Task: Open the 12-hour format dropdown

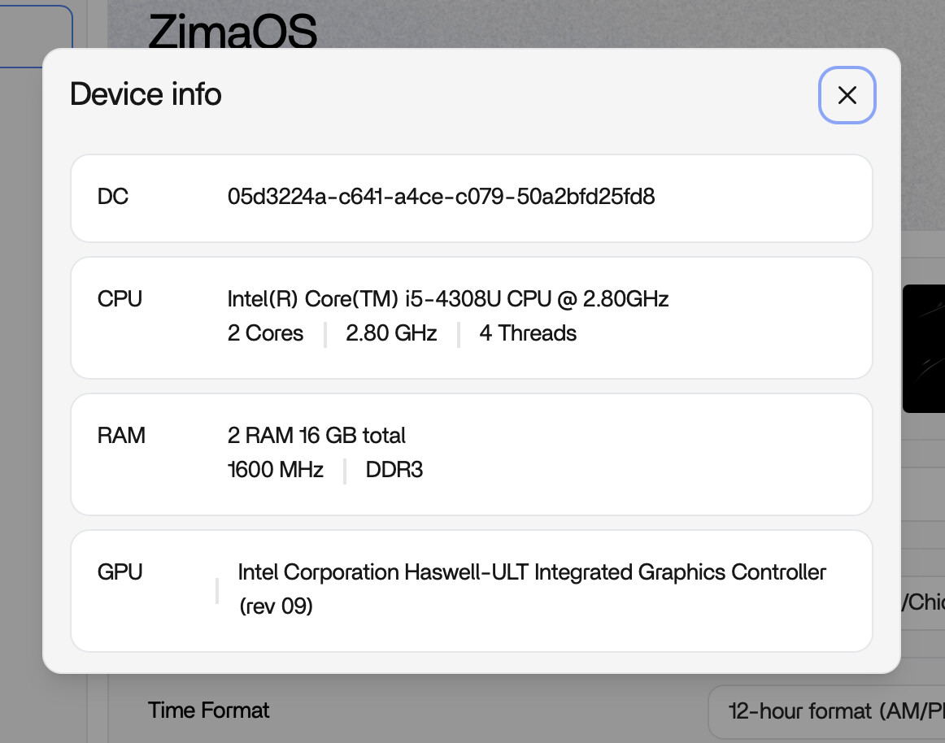Action: [x=825, y=711]
